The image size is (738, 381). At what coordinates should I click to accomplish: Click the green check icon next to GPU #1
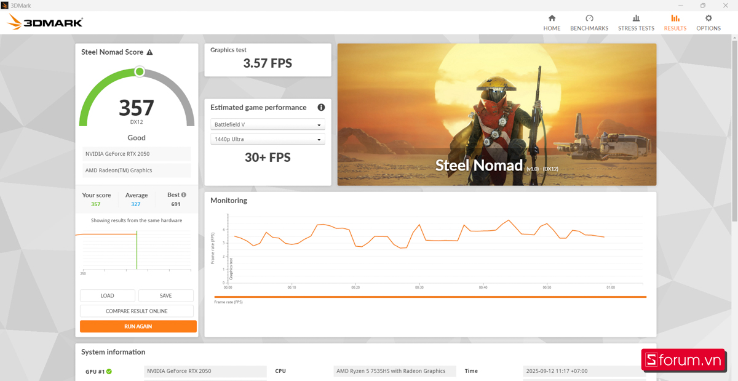(109, 372)
